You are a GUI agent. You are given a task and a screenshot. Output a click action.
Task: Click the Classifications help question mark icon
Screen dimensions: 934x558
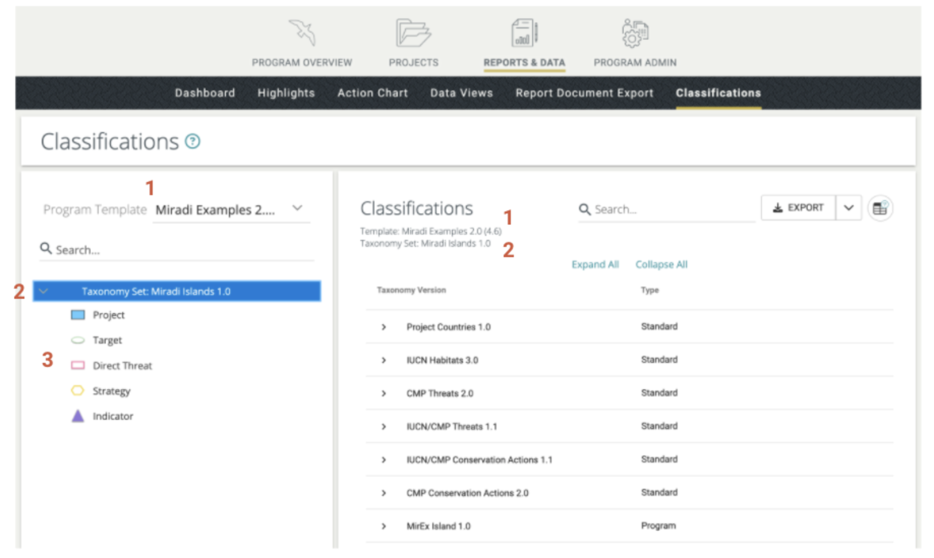coord(192,141)
